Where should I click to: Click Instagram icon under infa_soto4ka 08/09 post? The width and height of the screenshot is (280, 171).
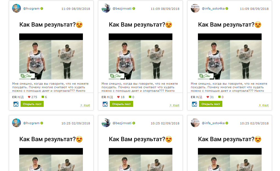point(194,104)
